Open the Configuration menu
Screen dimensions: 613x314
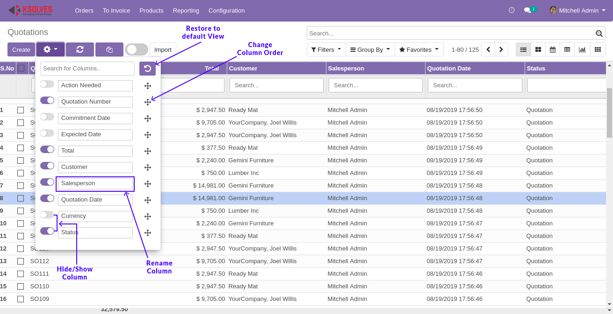[226, 10]
